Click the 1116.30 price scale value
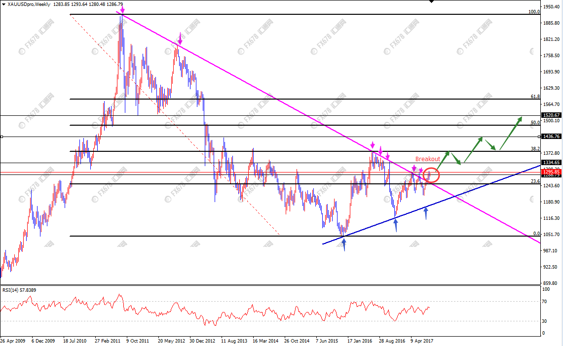563x346 pixels. pos(552,218)
